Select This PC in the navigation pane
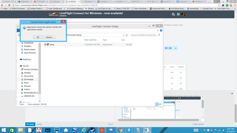This screenshot has height=133, width=237. click(25, 66)
